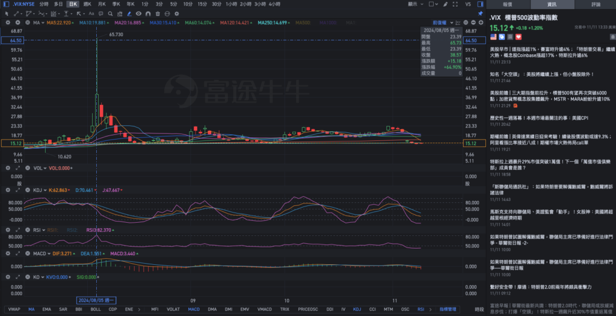Click the alert bell icon
Viewport: 616px width, 316px height.
click(612, 37)
